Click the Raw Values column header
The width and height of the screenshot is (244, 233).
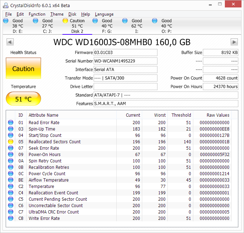pos(212,115)
